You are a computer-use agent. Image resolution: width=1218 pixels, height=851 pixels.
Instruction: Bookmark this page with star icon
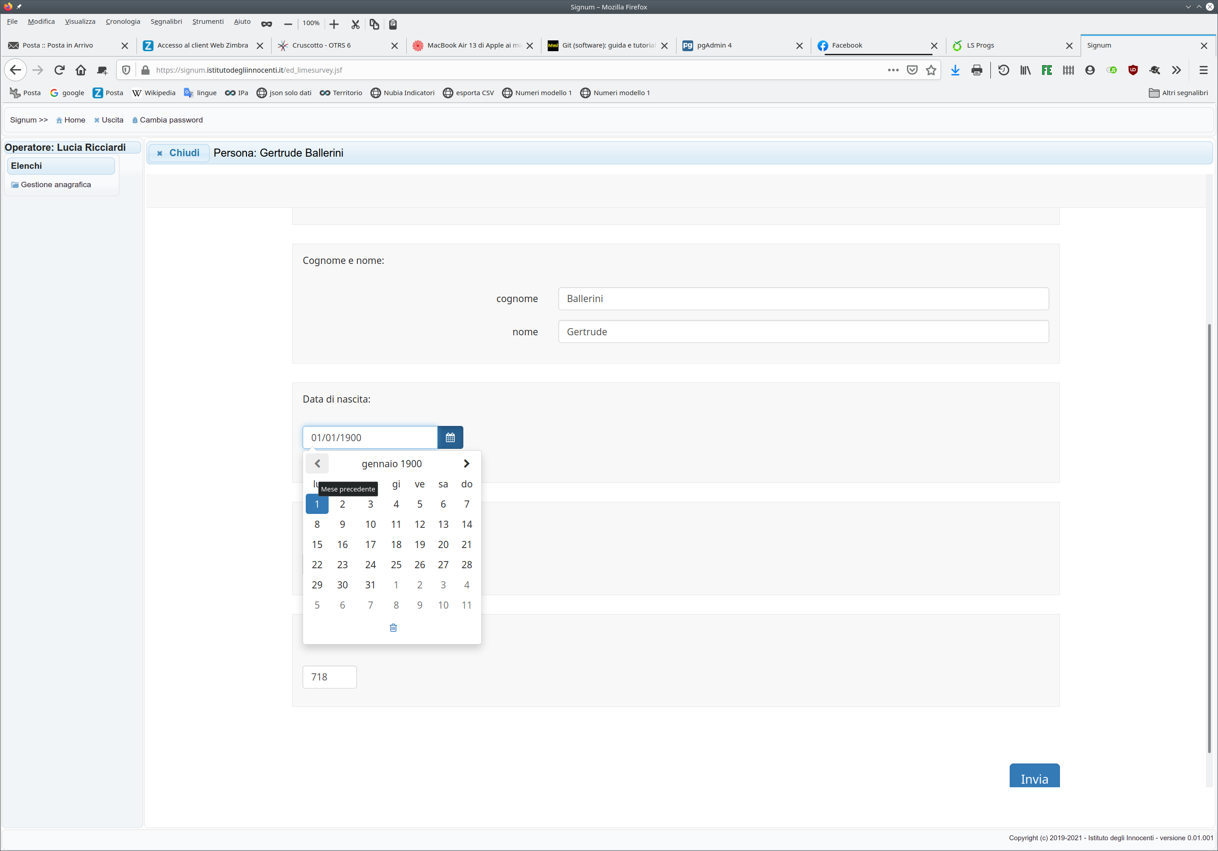[931, 70]
